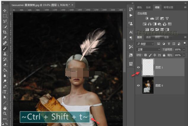Click the 图层 1 layer thumbnail
Screen dimensions: 188x126
point(148,67)
